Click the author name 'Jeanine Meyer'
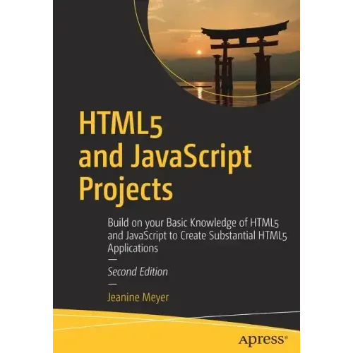This screenshot has width=353, height=353. (138, 297)
